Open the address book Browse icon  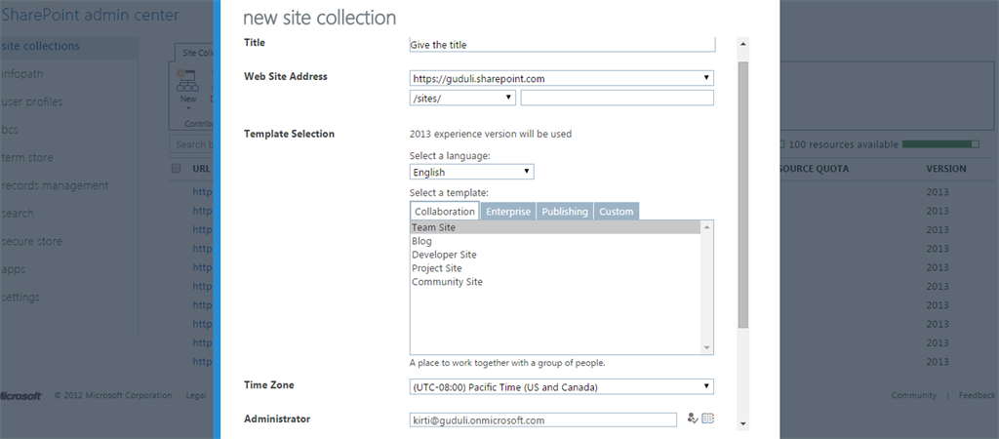pos(708,419)
